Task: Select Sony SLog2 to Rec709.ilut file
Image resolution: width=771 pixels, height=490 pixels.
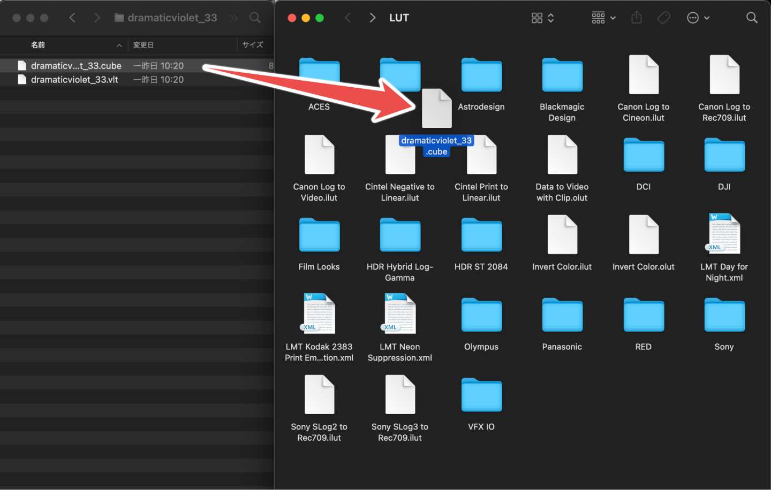Action: tap(319, 394)
